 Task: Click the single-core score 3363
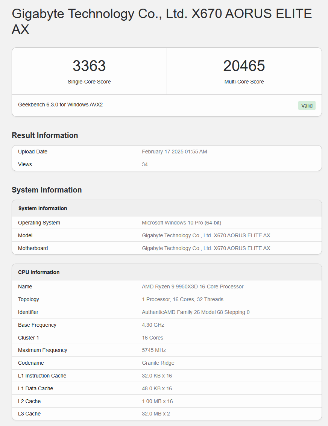click(x=89, y=66)
